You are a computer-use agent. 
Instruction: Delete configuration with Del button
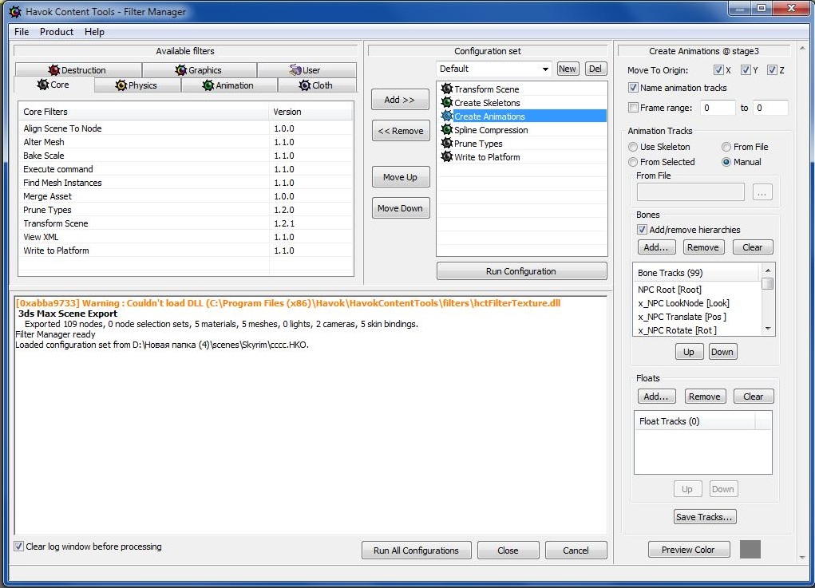pyautogui.click(x=595, y=69)
